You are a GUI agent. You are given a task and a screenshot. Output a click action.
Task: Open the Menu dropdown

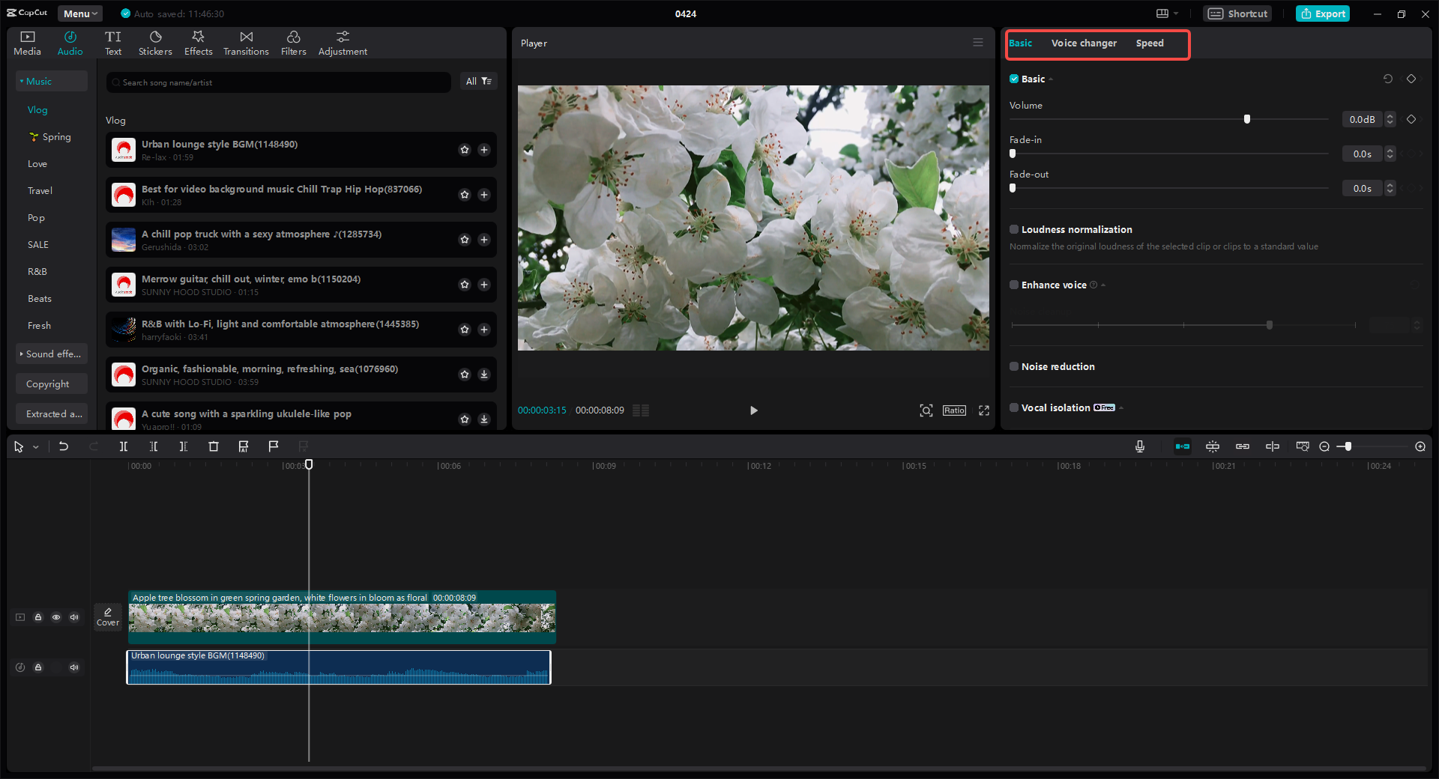80,13
